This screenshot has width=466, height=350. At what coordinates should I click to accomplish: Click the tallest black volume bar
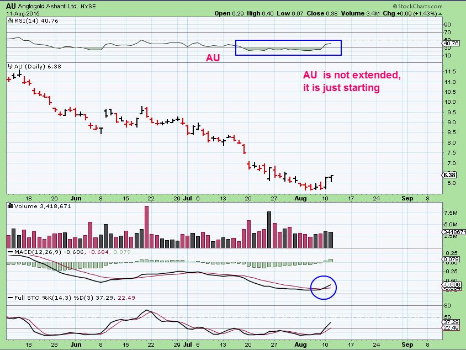pyautogui.click(x=269, y=230)
